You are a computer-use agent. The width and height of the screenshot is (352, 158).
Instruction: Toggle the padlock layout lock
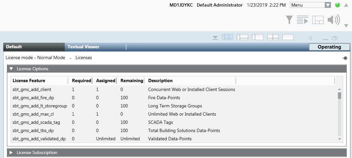310,38
